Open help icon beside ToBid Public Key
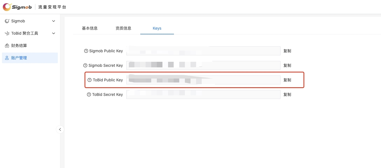Viewport: 381px width, 168px height. coord(89,80)
